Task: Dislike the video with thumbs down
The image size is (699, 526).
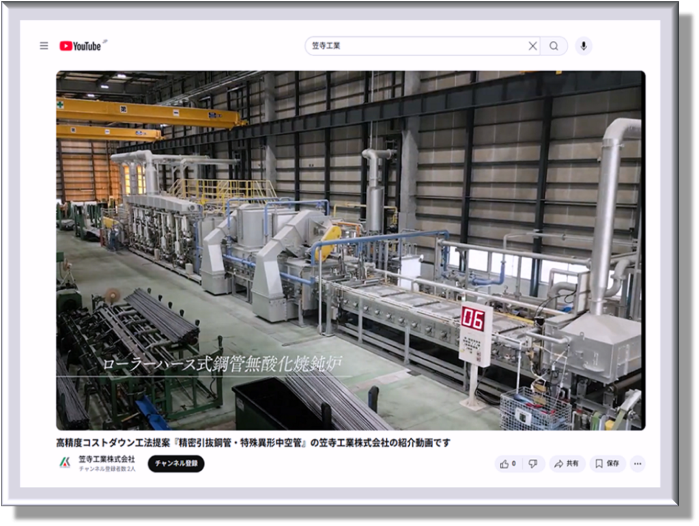Action: click(533, 464)
